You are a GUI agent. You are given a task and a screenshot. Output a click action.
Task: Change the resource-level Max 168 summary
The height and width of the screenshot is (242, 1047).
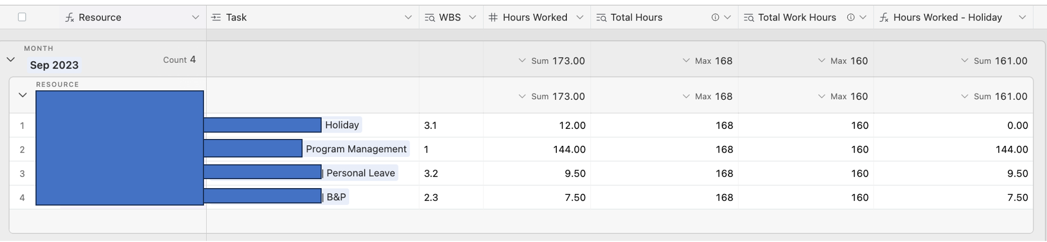(x=707, y=96)
